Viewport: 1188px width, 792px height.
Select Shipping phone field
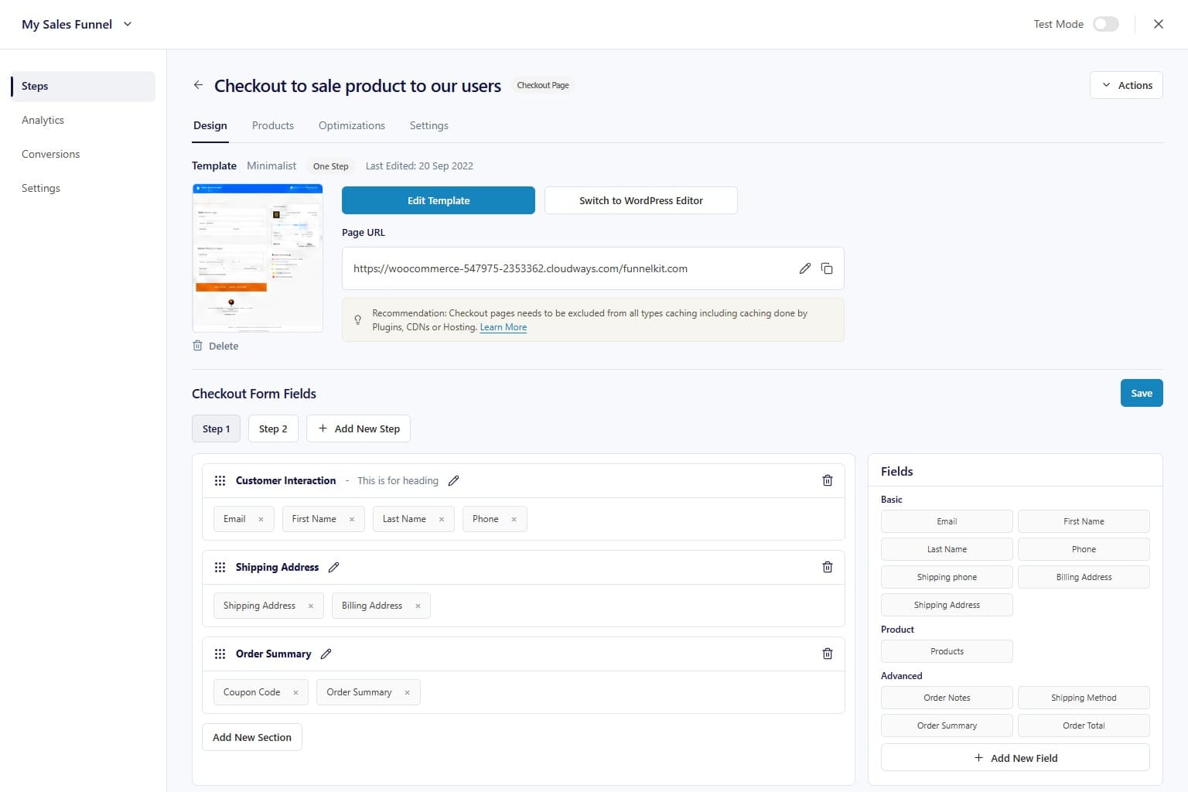947,577
